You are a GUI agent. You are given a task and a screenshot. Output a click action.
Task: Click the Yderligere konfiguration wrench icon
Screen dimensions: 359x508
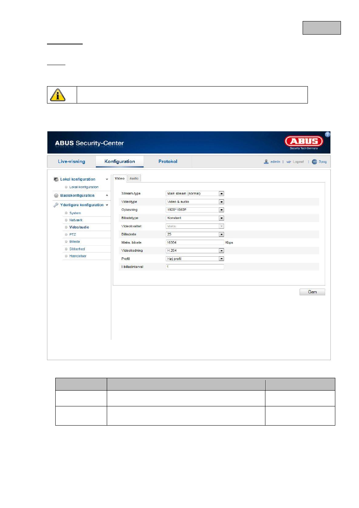pyautogui.click(x=56, y=205)
